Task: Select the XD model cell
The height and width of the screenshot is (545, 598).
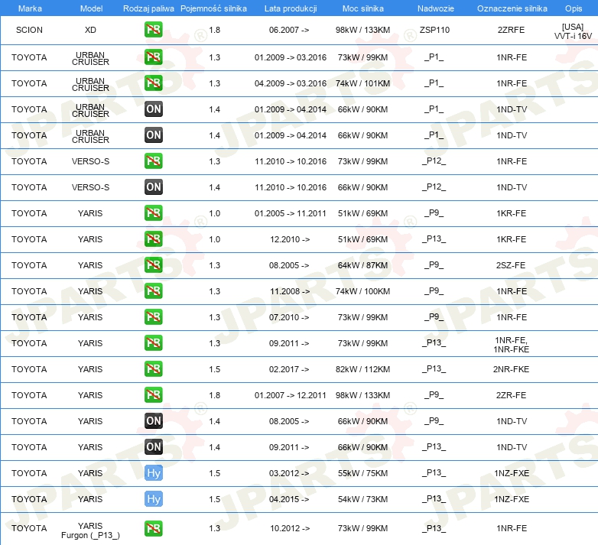Action: click(x=90, y=30)
